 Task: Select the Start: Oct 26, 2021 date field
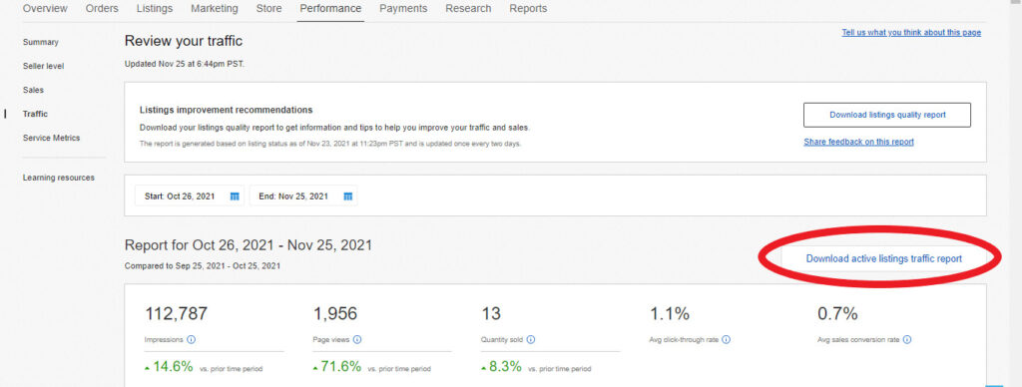(x=190, y=196)
